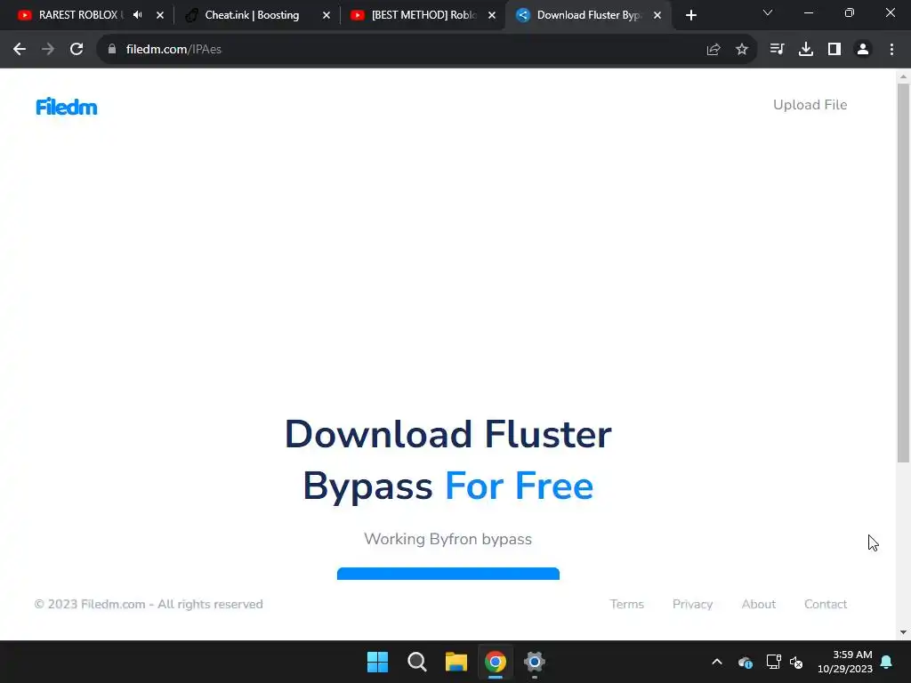911x683 pixels.
Task: Open Chrome downloads icon
Action: tap(805, 50)
